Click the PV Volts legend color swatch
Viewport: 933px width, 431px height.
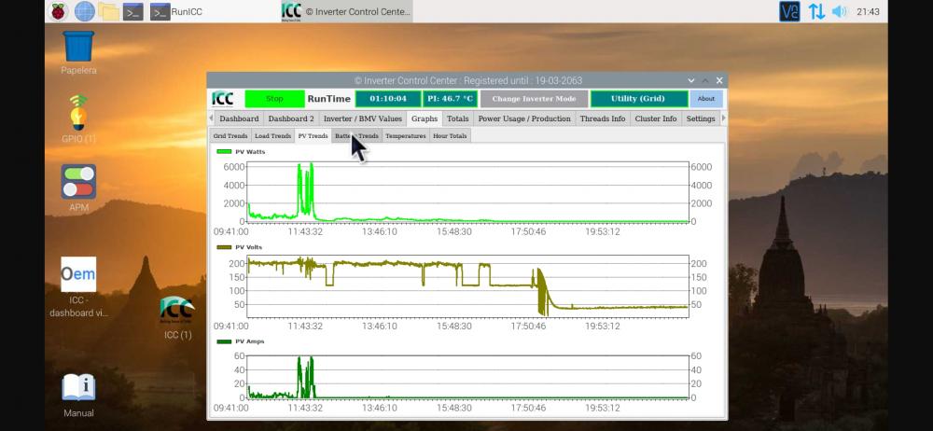pyautogui.click(x=224, y=247)
